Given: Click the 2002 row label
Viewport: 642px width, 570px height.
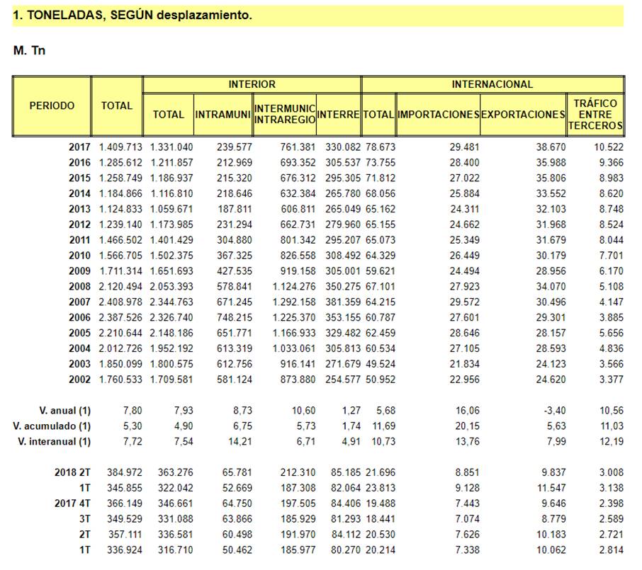Looking at the screenshot, I should click(x=79, y=380).
